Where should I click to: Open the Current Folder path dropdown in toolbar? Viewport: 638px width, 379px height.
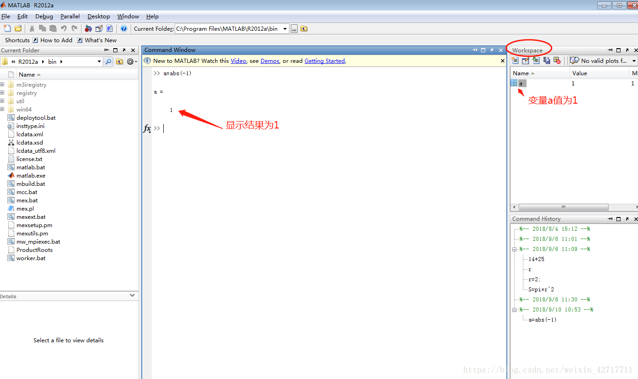coord(285,28)
